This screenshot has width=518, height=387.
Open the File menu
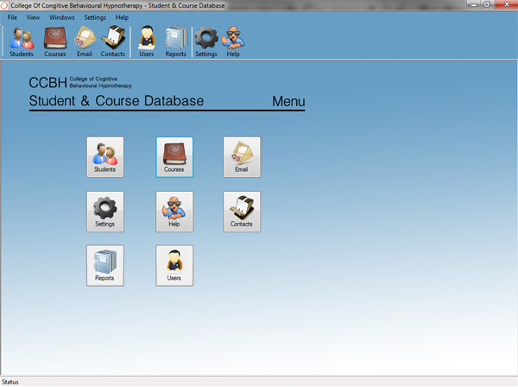pyautogui.click(x=12, y=17)
